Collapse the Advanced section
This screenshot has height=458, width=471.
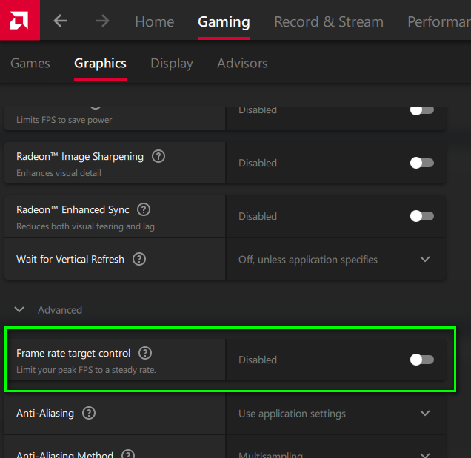[x=20, y=310]
